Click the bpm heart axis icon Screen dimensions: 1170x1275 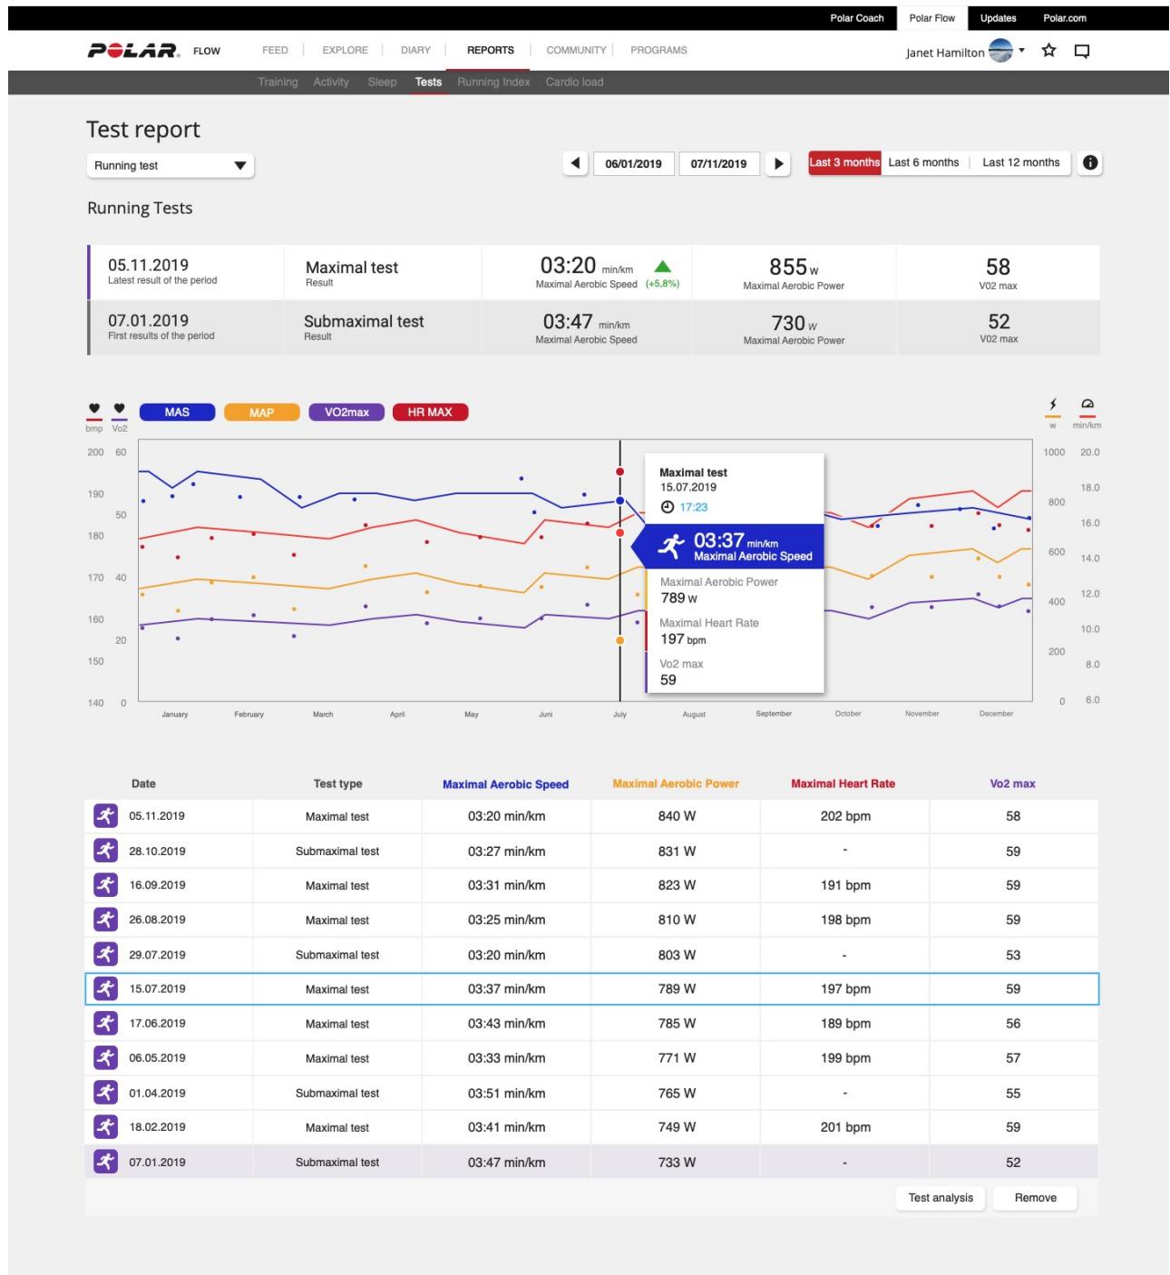point(94,409)
